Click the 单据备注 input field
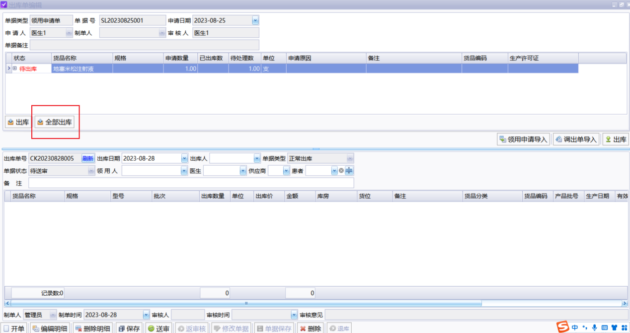630x333 pixels. pos(145,45)
